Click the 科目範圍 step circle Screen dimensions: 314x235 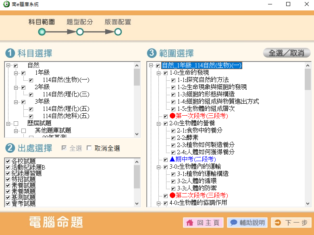(x=42, y=32)
